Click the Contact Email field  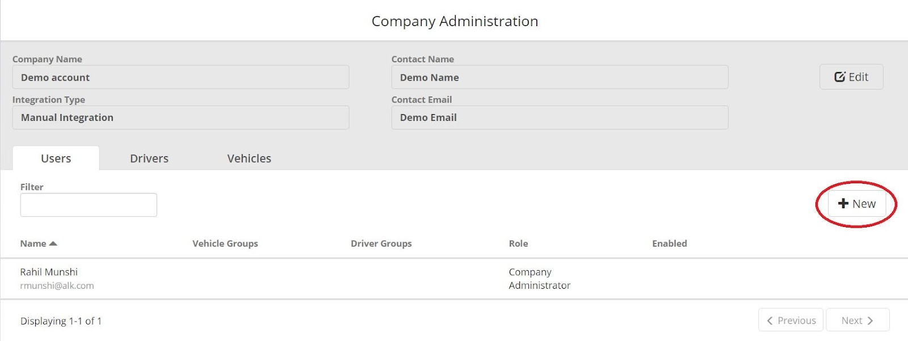click(560, 117)
